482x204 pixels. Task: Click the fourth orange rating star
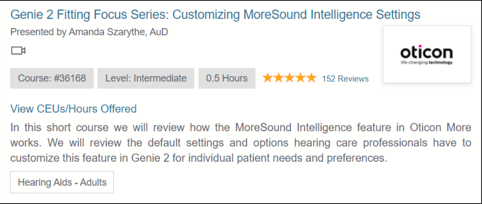pyautogui.click(x=300, y=78)
